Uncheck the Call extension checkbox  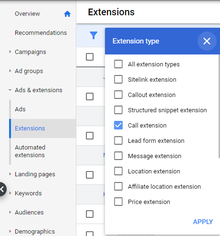tap(118, 125)
